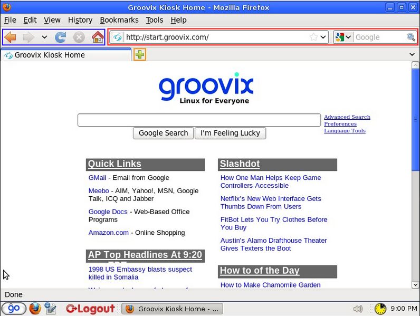
Task: Open FitBot Lets You Try Clothes story
Action: pos(274,223)
